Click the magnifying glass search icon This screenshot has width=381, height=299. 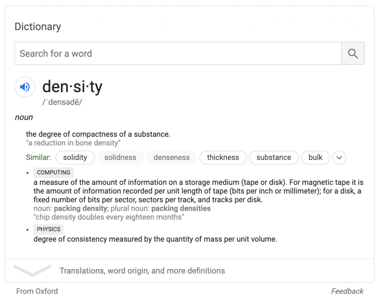tap(353, 54)
